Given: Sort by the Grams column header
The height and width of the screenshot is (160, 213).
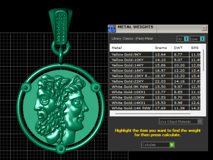Looking at the screenshot, I should 162,48.
